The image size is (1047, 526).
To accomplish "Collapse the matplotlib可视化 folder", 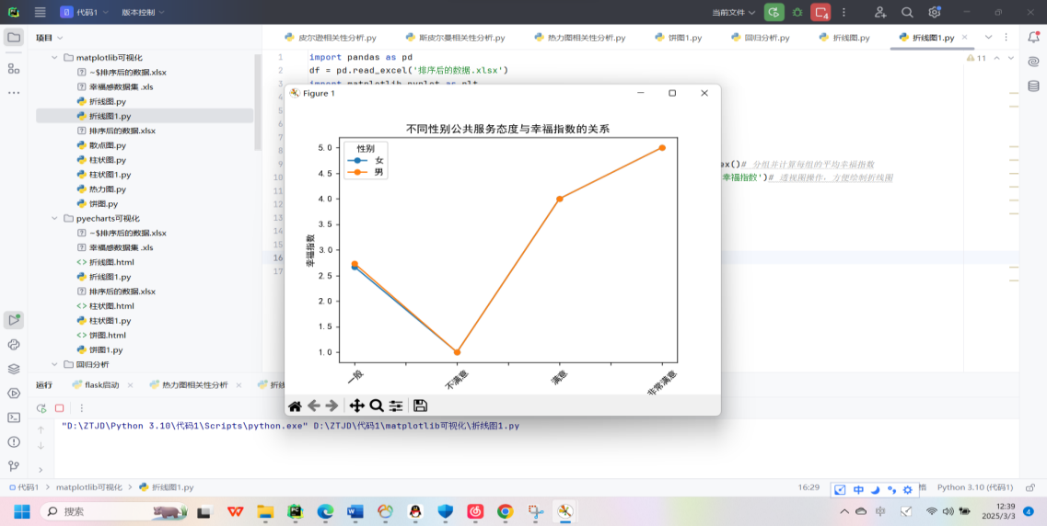I will pos(54,58).
